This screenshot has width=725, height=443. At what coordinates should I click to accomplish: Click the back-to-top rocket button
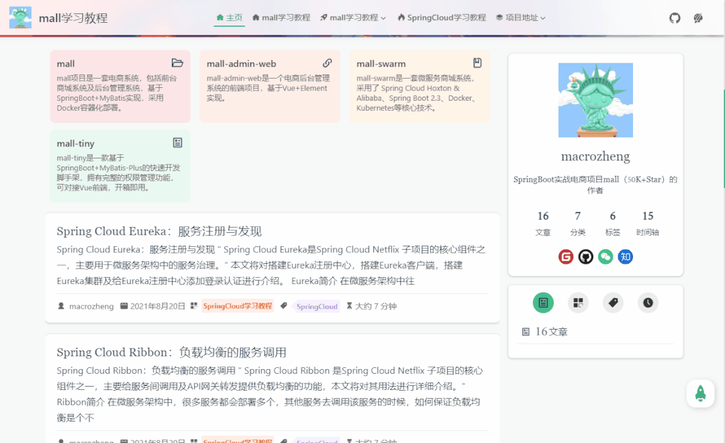coord(700,393)
